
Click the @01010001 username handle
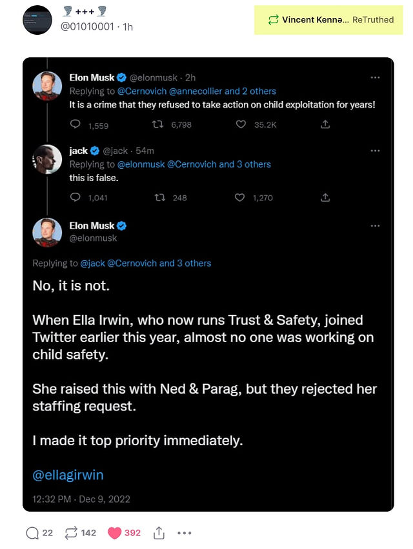[x=87, y=27]
